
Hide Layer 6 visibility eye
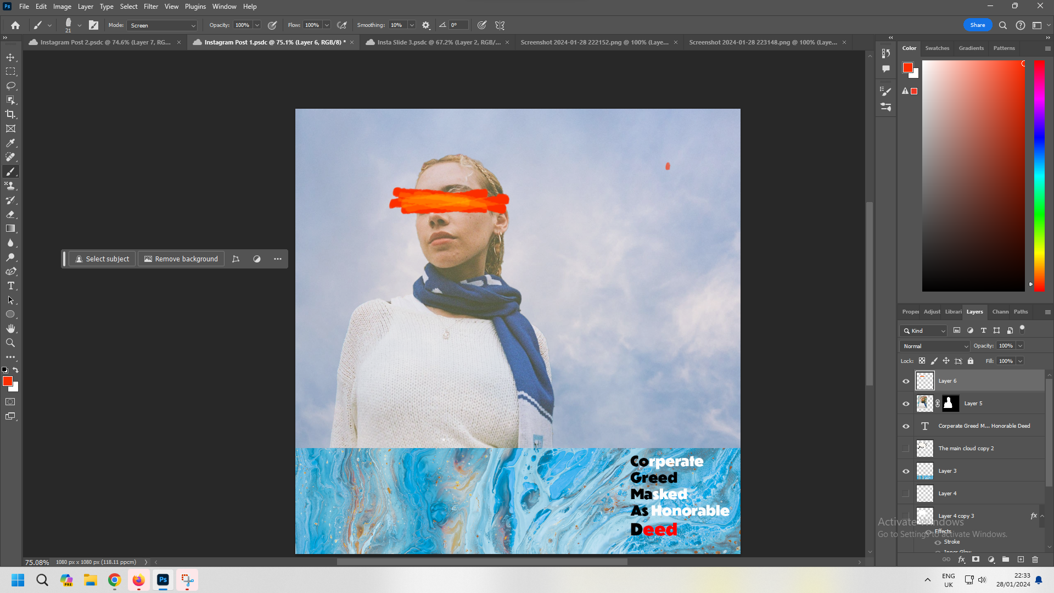(906, 381)
